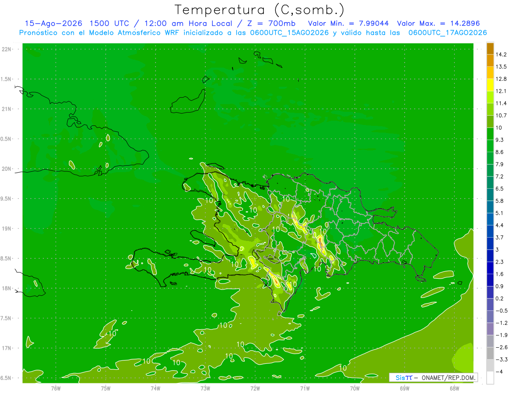The width and height of the screenshot is (510, 394).
Task: Click the 'Sisπ' logo text
Action: click(403, 377)
